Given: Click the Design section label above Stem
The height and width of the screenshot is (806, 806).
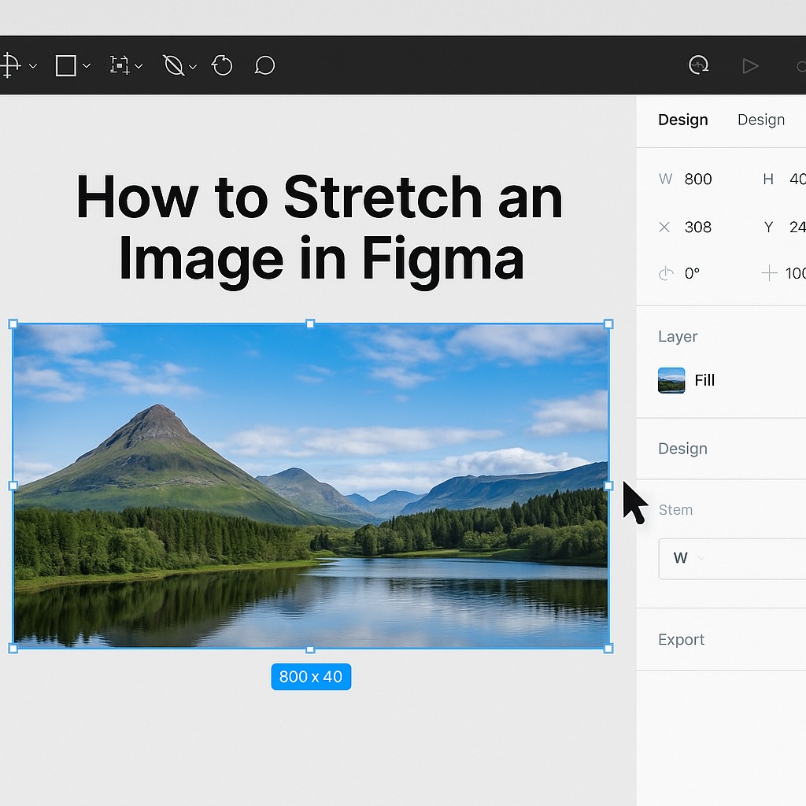Looking at the screenshot, I should [682, 449].
